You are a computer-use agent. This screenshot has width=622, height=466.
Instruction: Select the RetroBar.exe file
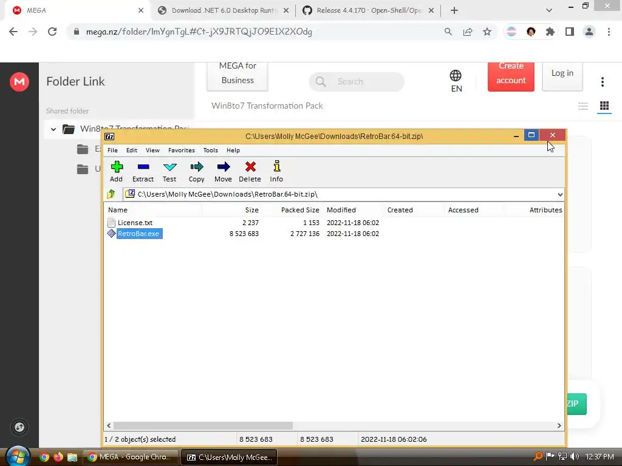[x=135, y=234]
